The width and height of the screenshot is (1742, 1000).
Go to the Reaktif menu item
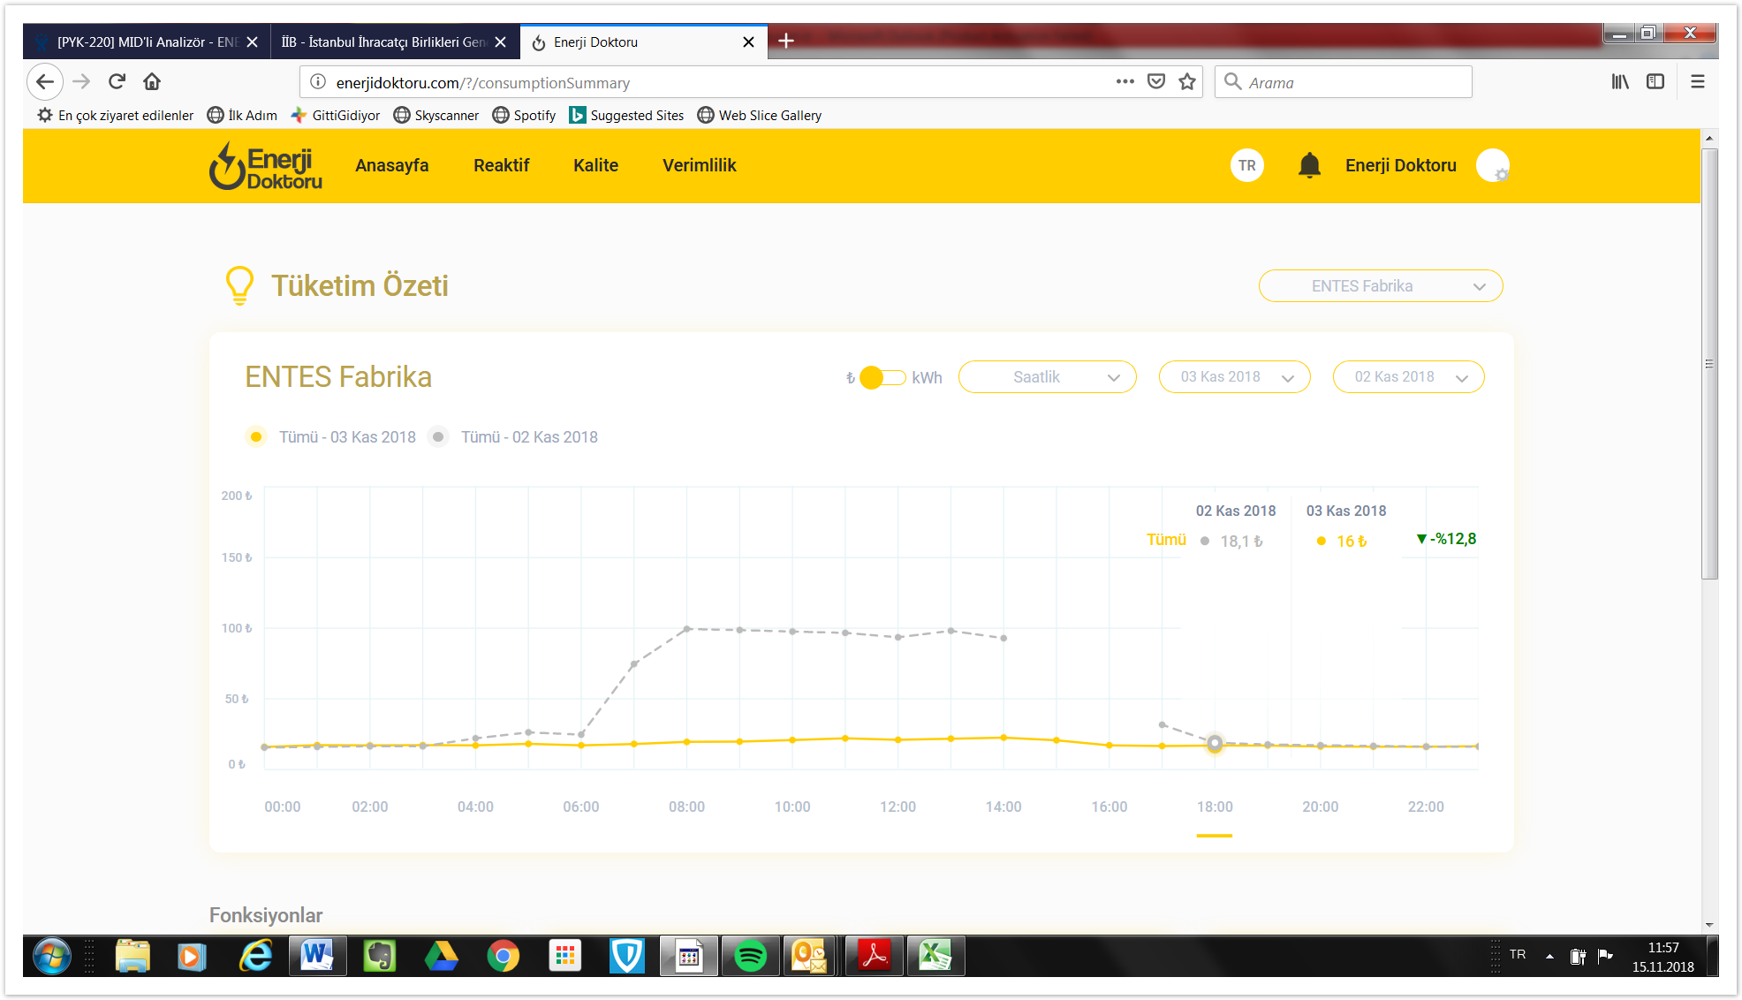[x=501, y=165]
